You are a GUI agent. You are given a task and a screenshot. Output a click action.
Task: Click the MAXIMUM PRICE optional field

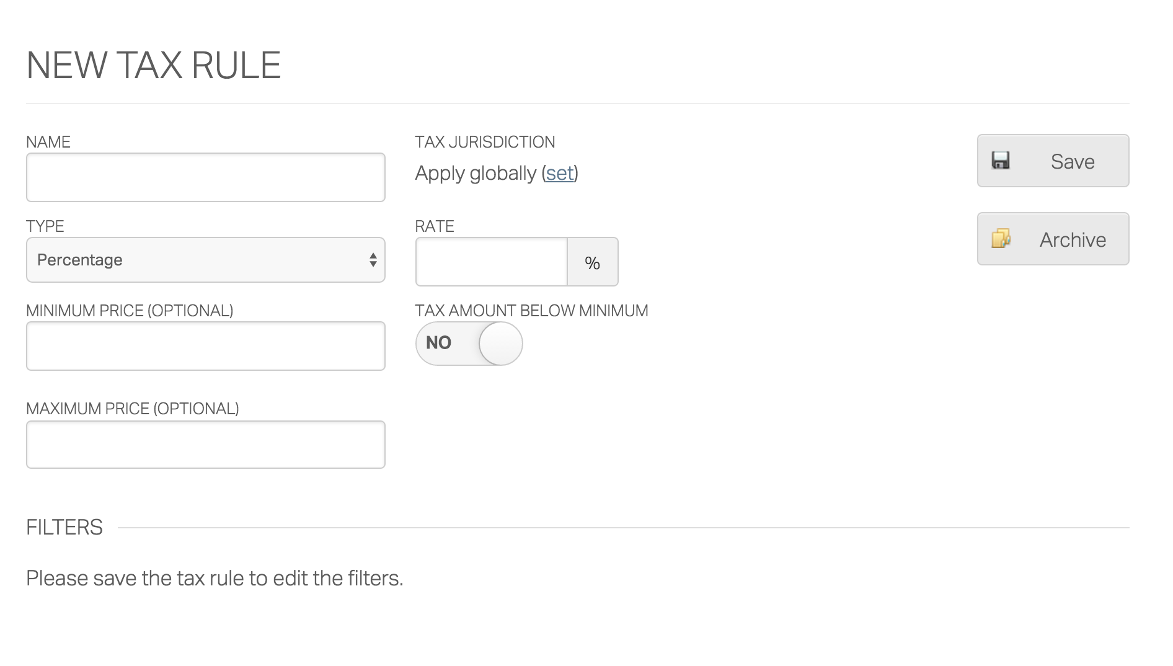pos(205,444)
